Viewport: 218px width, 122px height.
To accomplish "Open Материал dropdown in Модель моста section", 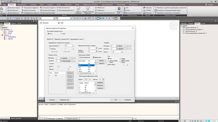I will [67, 58].
